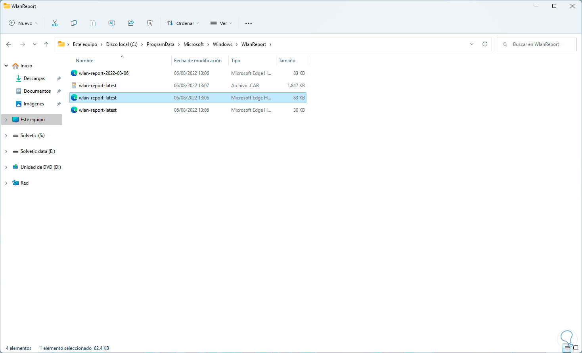Open the Nuevo dropdown menu
The image size is (582, 353).
23,23
